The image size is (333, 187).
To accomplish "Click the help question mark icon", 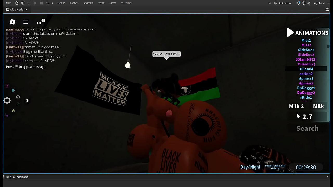I will (304, 3).
